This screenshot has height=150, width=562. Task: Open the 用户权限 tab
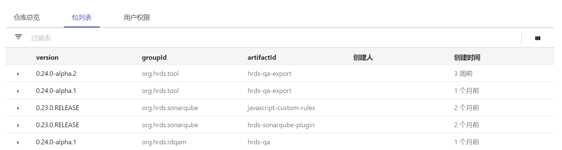pos(137,17)
